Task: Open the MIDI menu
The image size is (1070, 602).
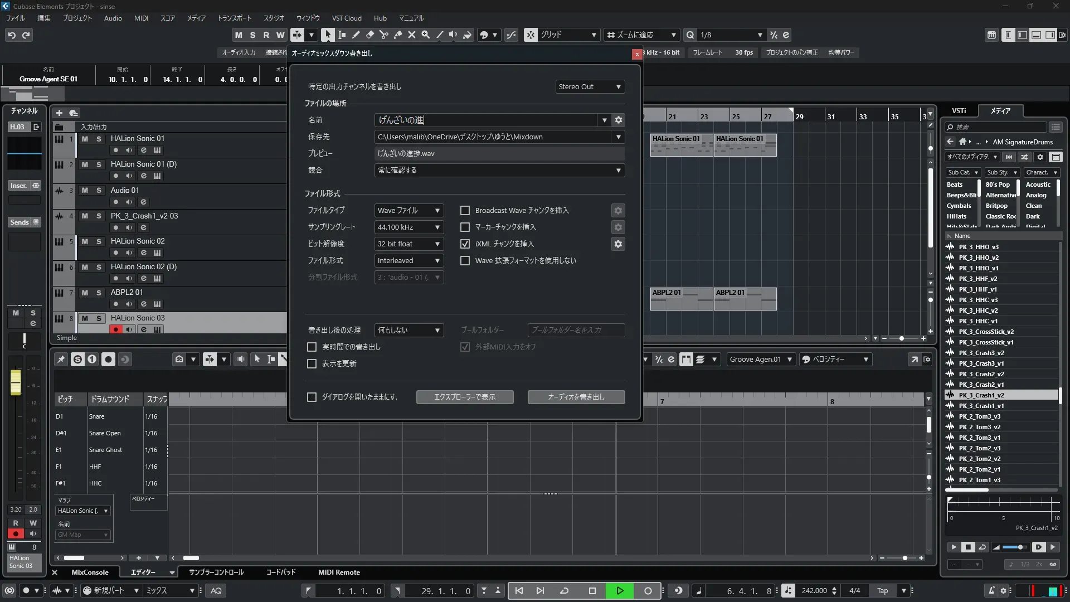Action: coord(141,18)
